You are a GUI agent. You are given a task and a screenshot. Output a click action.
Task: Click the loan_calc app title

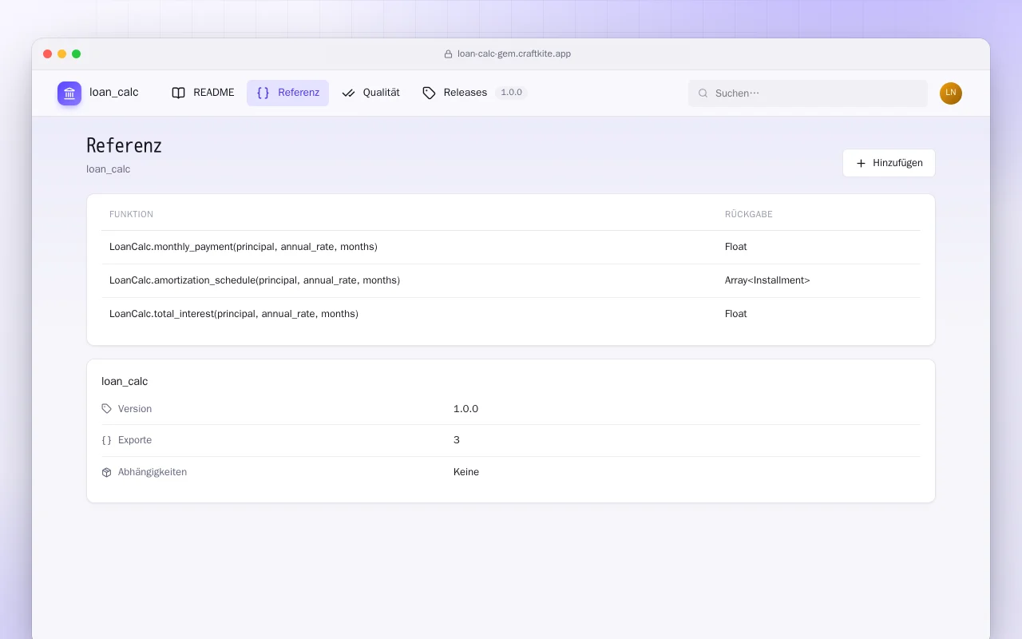[x=114, y=93]
